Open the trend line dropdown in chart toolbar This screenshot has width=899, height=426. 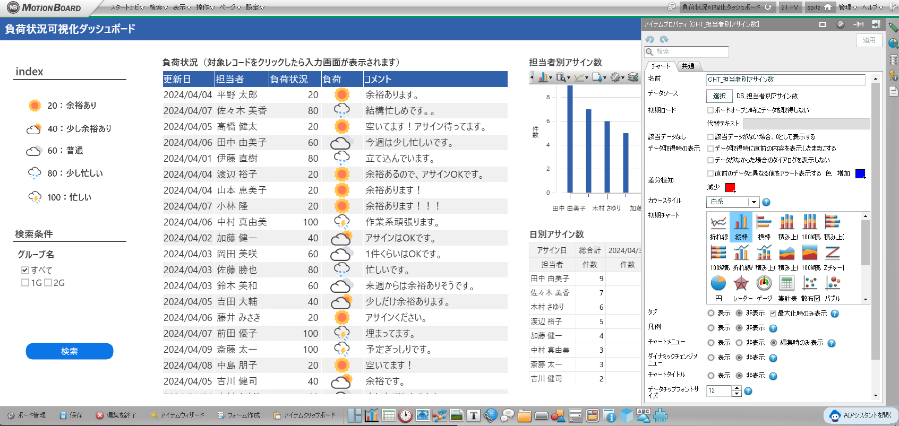581,77
